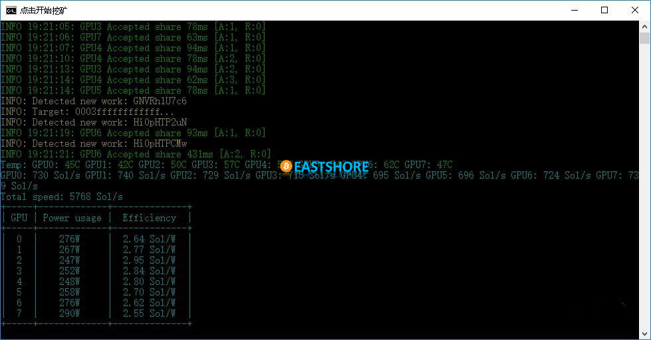
Task: Click the 2.80 Sol/W efficiency value
Action: pos(150,282)
